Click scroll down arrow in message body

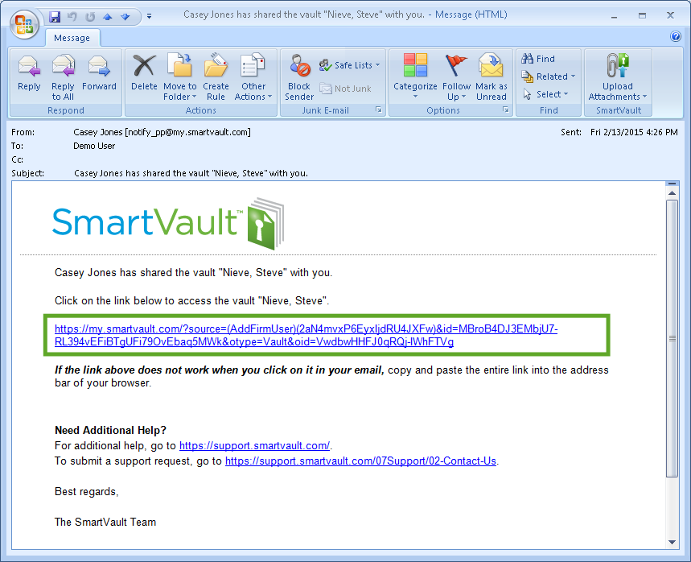[672, 543]
